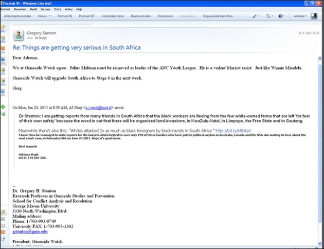Expand the Nieuw dropdown arrow
Viewport: 324px width, 249px height.
[x=49, y=16]
